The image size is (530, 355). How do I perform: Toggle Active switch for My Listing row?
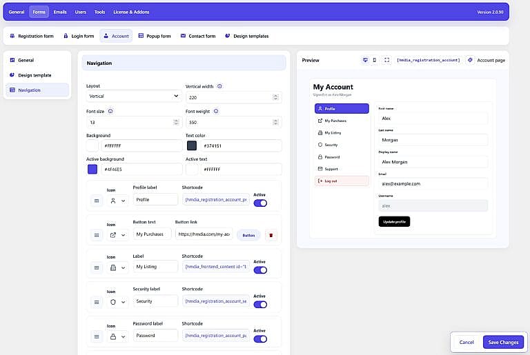(x=260, y=270)
